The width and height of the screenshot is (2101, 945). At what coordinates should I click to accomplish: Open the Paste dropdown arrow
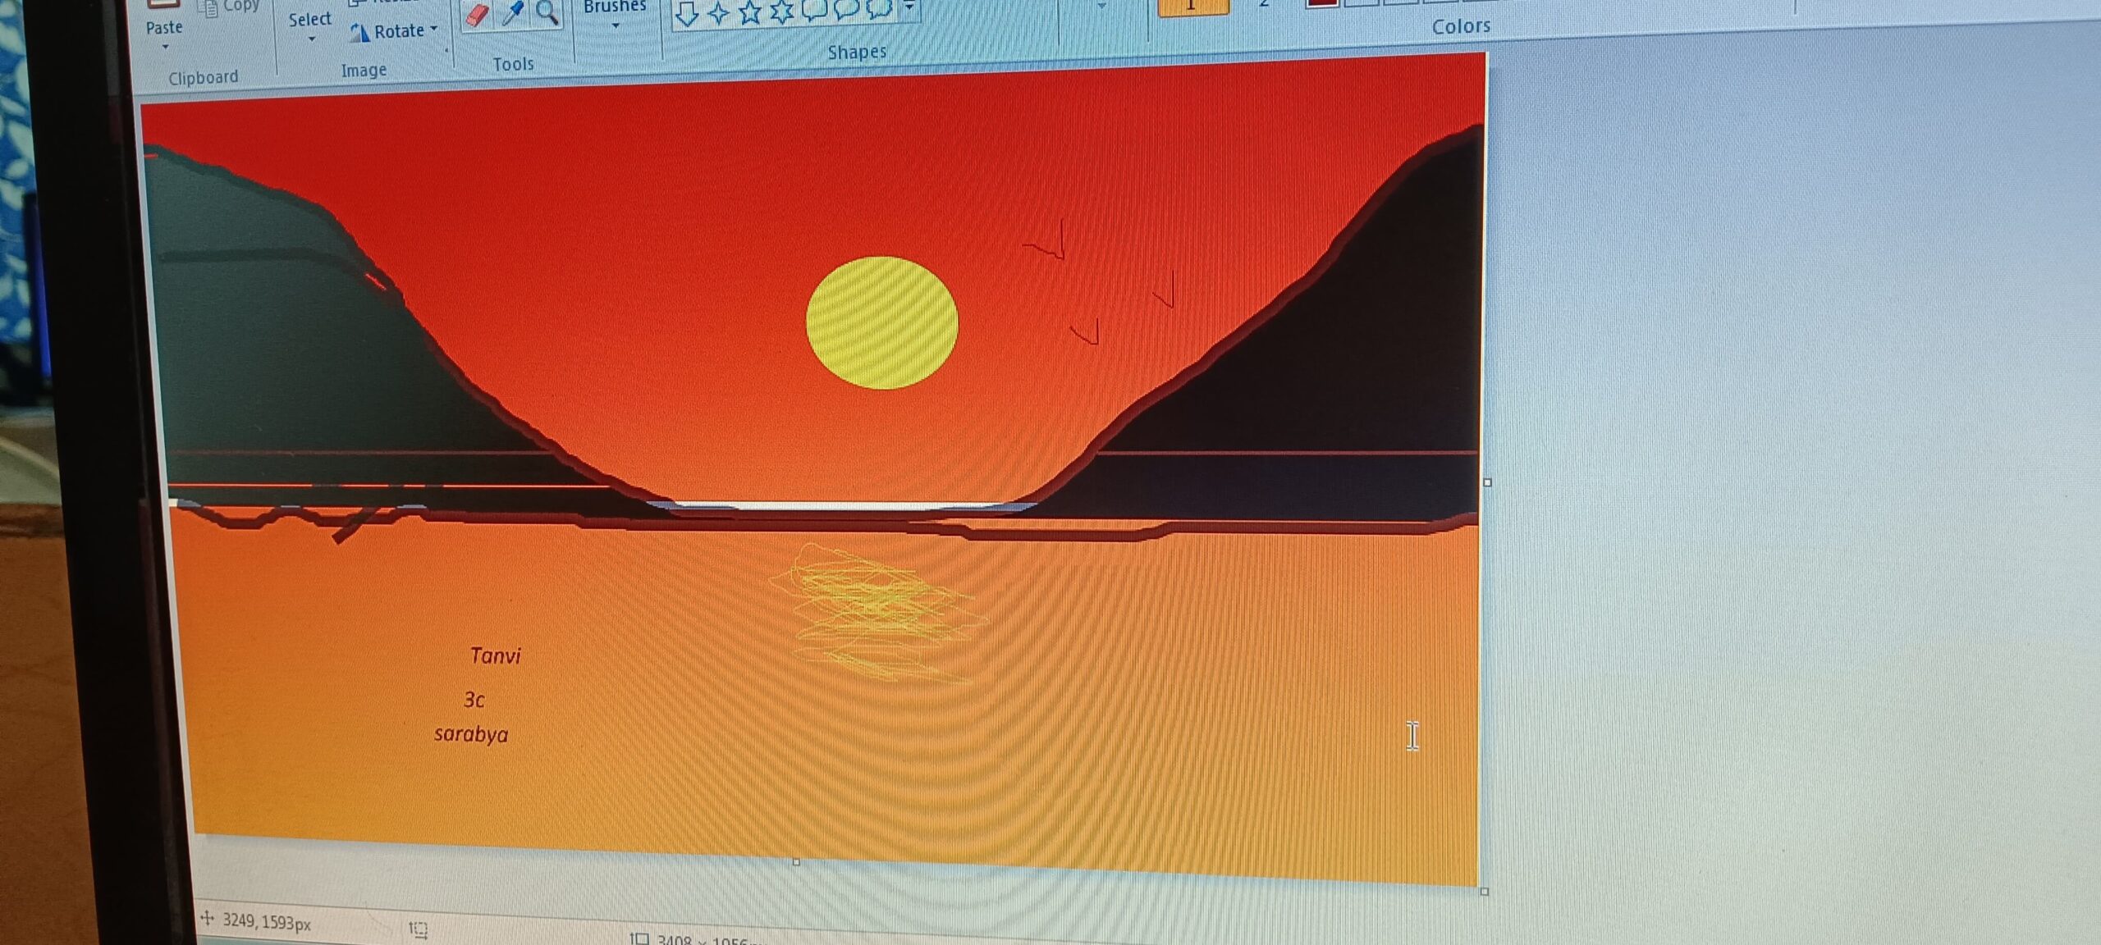click(166, 47)
